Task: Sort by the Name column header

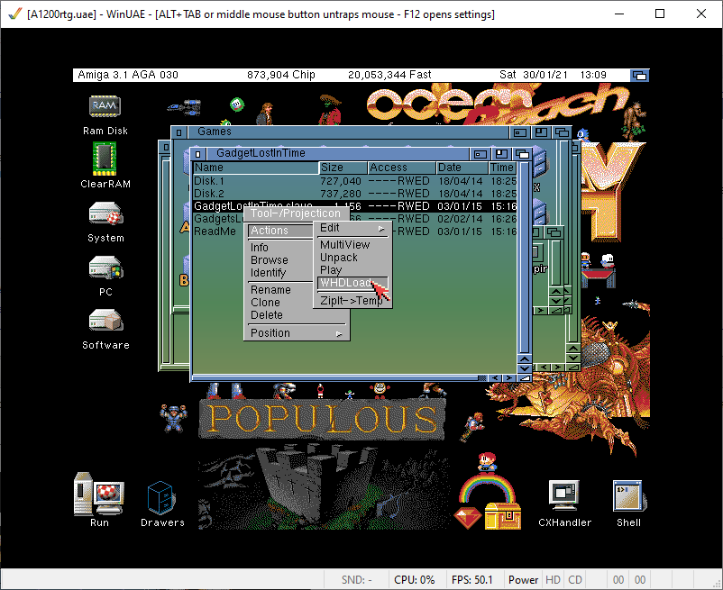Action: pos(256,168)
